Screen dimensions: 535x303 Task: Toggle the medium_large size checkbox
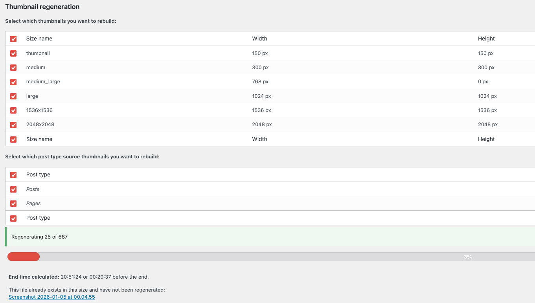13,82
